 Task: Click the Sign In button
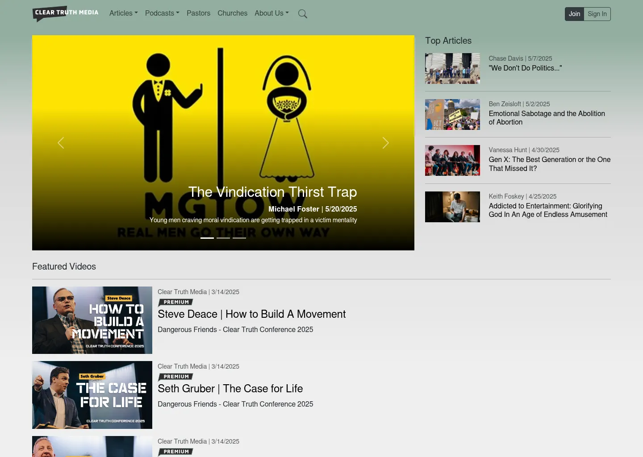[x=597, y=14]
